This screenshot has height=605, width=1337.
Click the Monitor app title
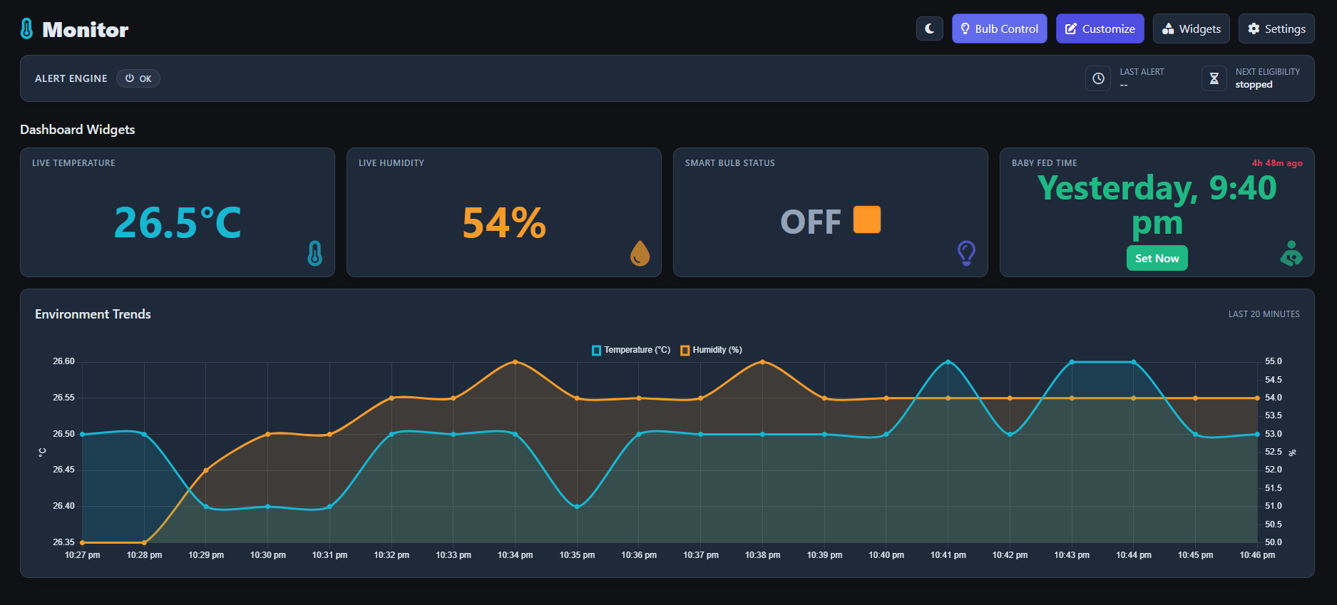(86, 29)
